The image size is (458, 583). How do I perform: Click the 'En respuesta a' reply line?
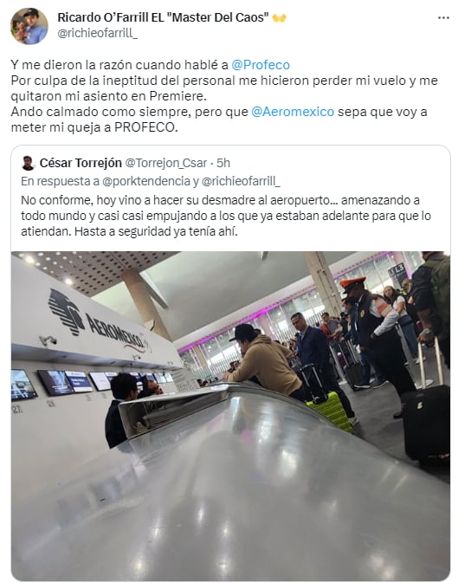coord(151,181)
